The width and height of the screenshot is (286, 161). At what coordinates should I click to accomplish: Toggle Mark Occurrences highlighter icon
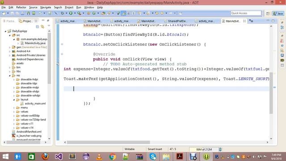click(123, 13)
